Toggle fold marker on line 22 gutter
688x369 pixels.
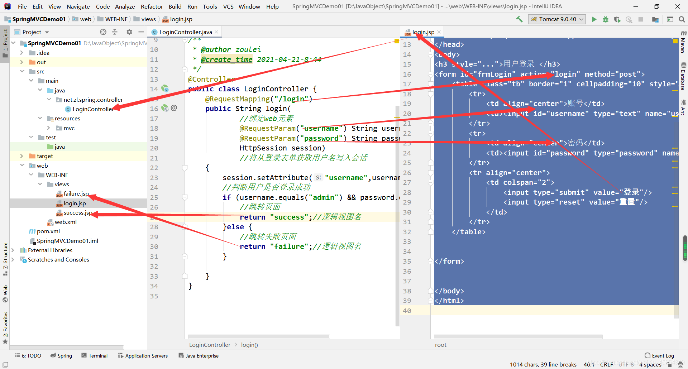pos(185,168)
